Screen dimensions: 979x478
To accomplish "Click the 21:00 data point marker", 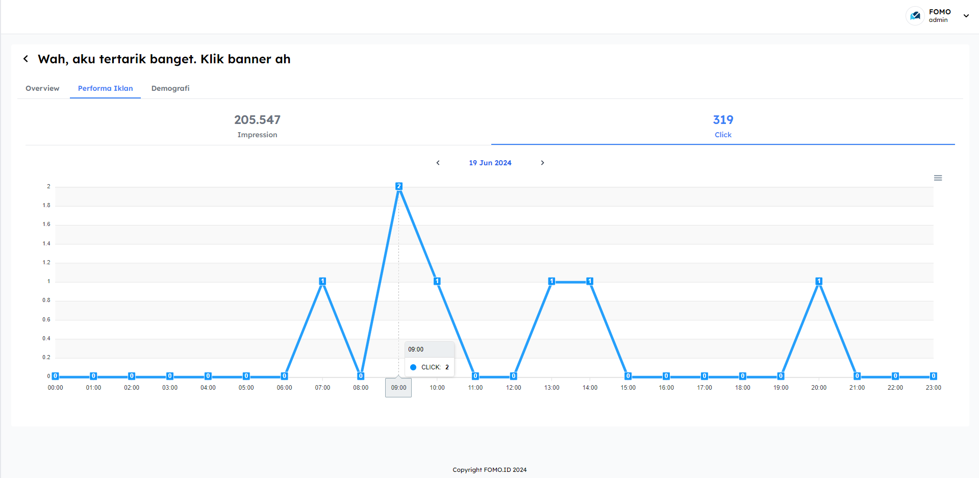I will click(x=857, y=376).
